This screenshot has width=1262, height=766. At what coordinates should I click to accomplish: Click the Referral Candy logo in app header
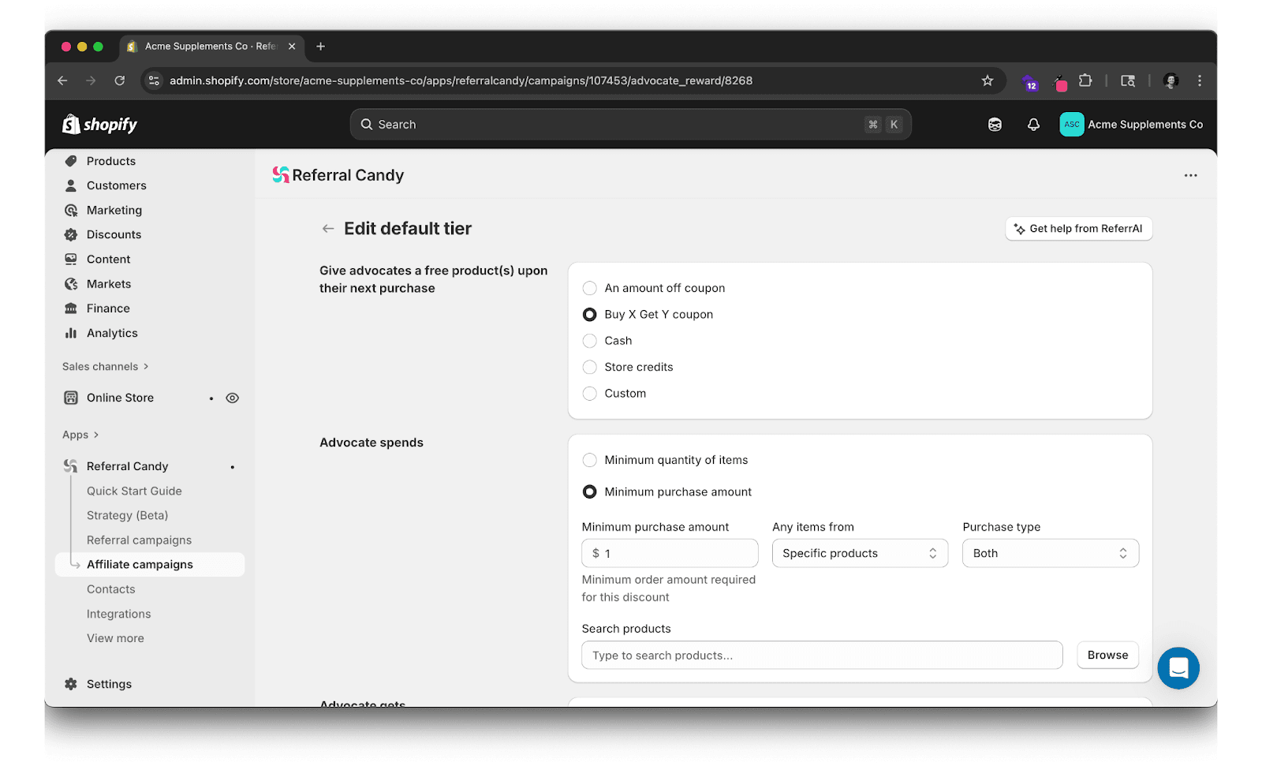(281, 175)
